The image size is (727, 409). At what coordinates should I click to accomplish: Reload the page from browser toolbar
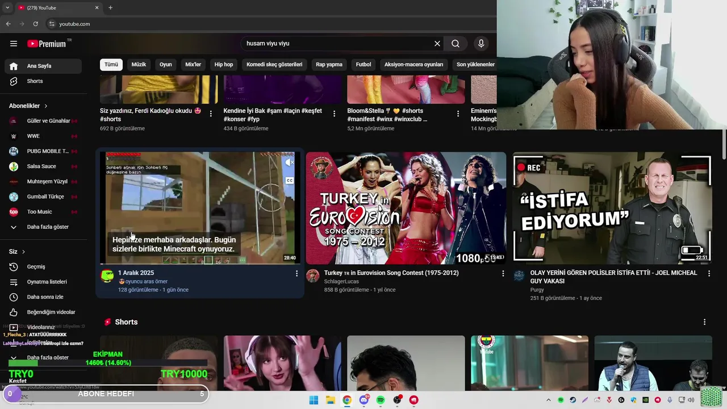pos(35,24)
